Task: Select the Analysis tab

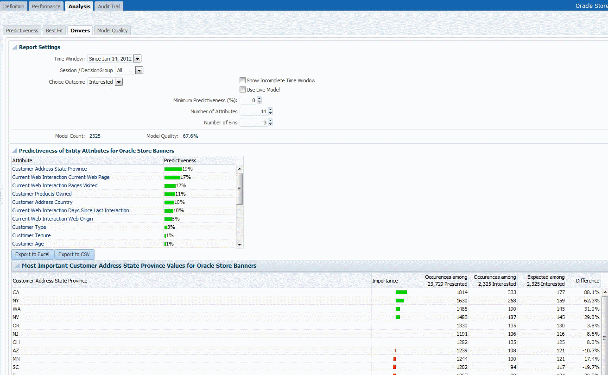Action: click(x=79, y=6)
